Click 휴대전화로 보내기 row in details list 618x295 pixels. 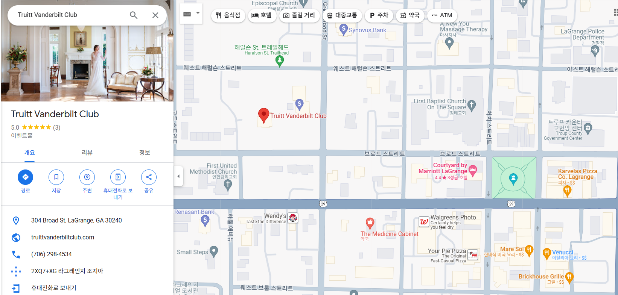tap(87, 288)
